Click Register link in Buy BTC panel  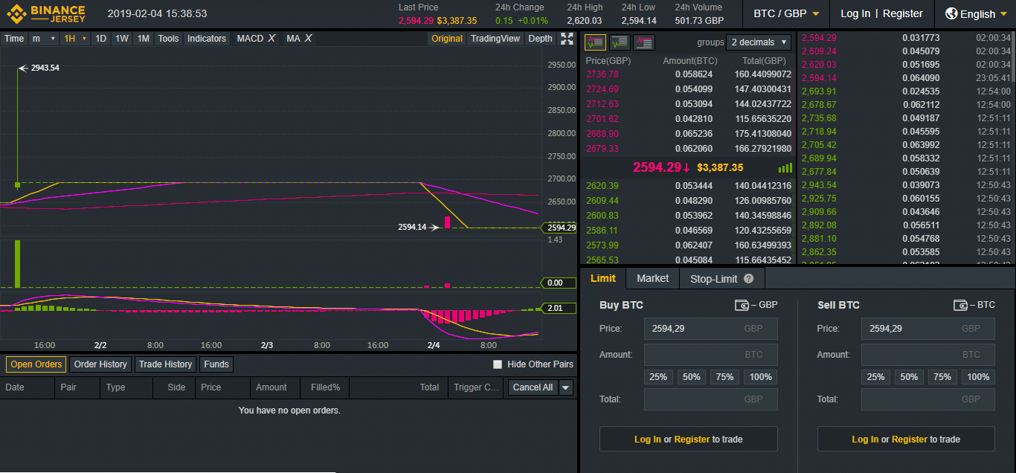(692, 440)
